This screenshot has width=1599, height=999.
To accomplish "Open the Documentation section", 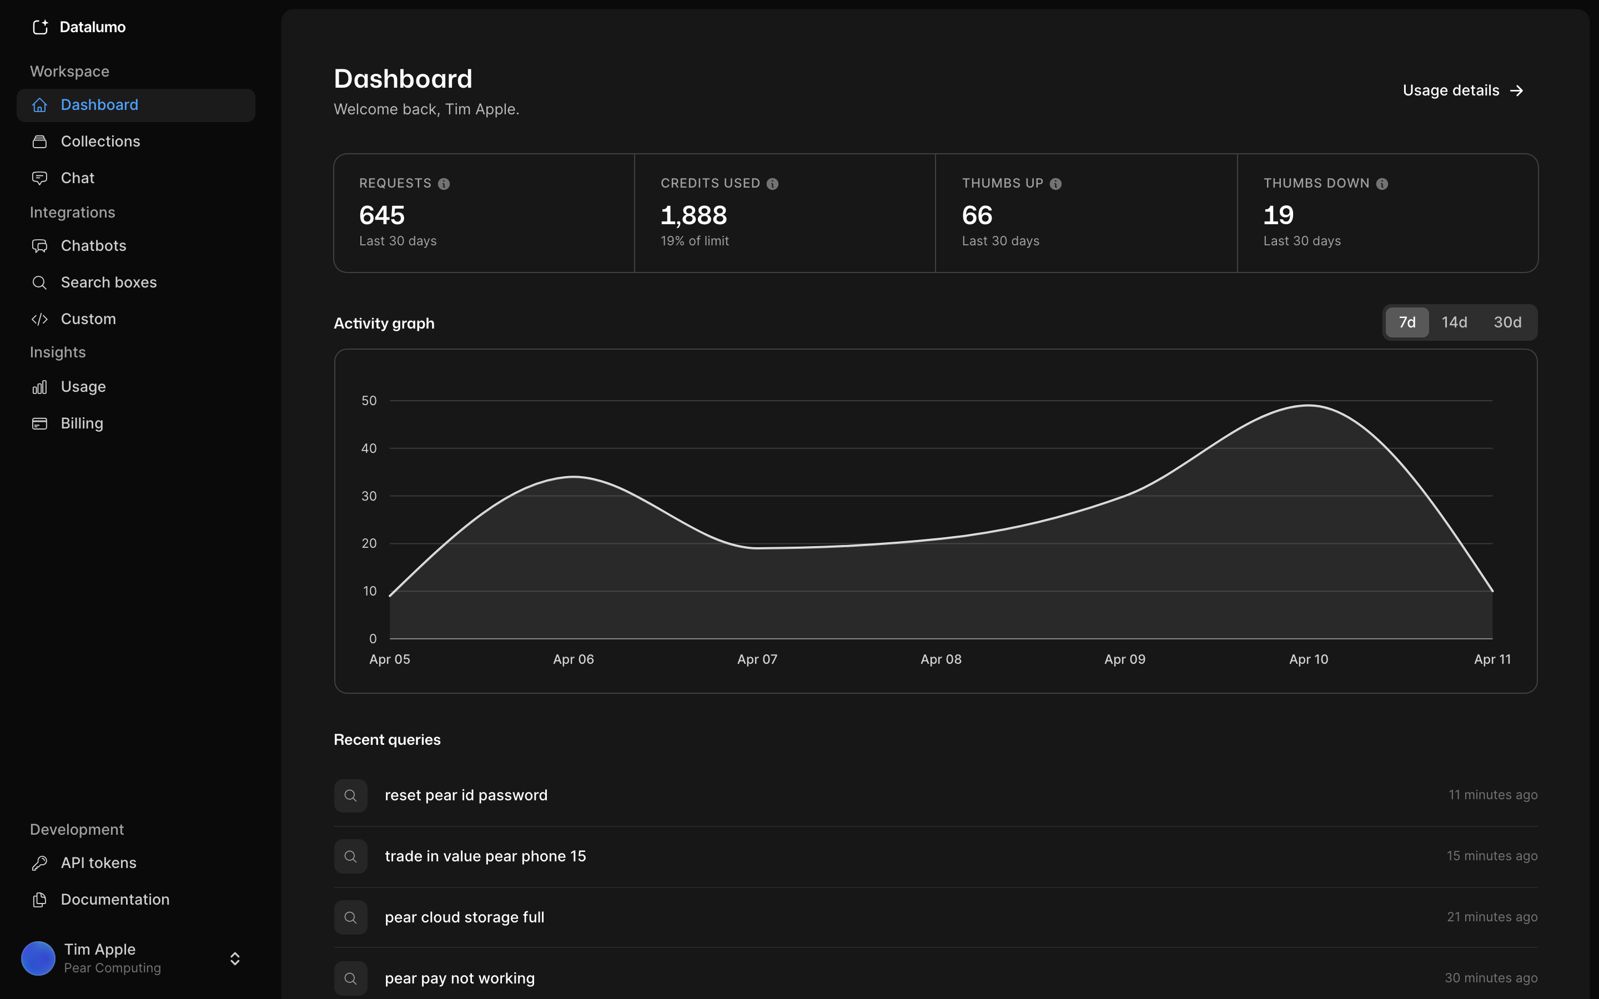I will (x=115, y=899).
